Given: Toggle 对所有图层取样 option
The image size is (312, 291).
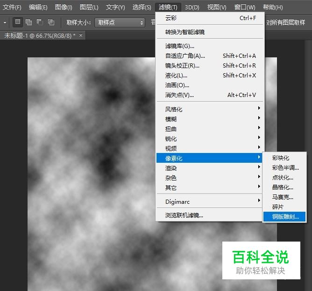Looking at the screenshot, I should 285,22.
